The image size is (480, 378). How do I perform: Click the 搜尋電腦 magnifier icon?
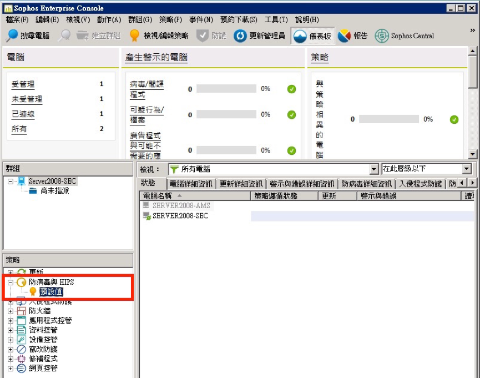tap(12, 36)
